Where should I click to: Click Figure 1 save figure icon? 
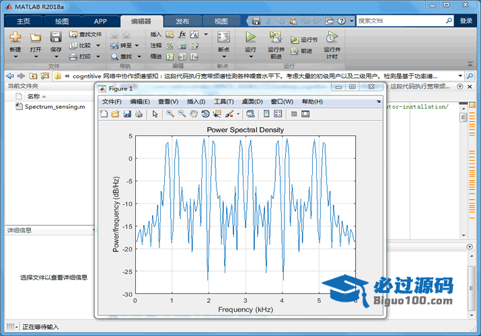127,114
